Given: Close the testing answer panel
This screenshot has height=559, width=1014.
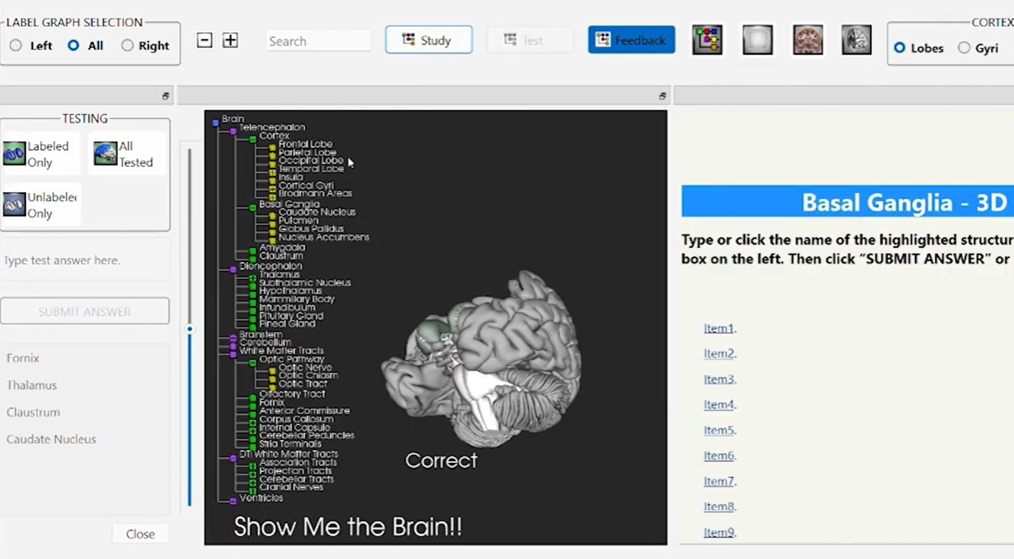Looking at the screenshot, I should [x=141, y=534].
